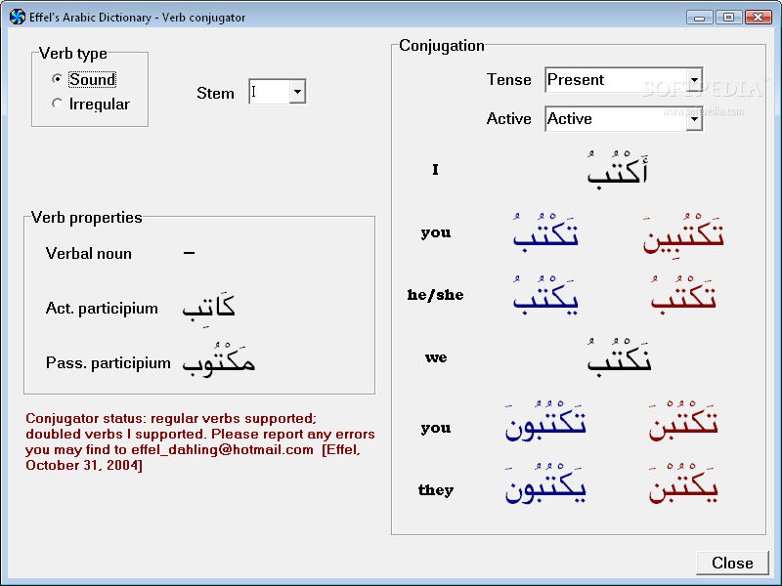
Task: Click the 'Act. participium' label
Action: pyautogui.click(x=102, y=309)
